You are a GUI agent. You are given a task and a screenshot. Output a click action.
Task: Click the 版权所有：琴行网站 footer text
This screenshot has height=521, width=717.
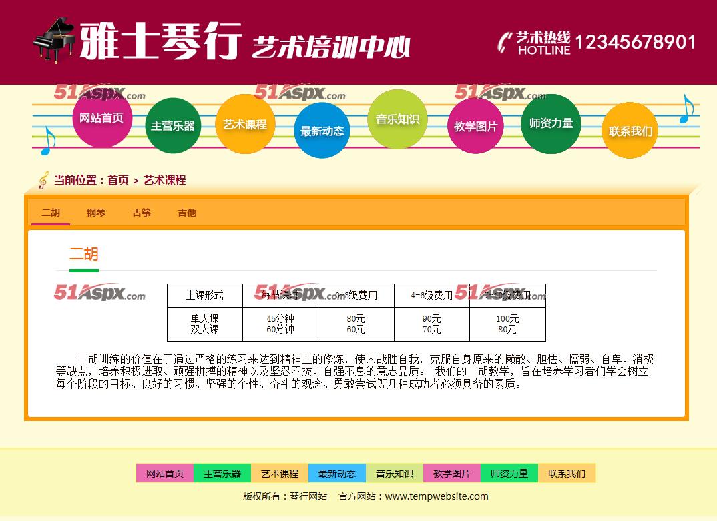[x=285, y=496]
